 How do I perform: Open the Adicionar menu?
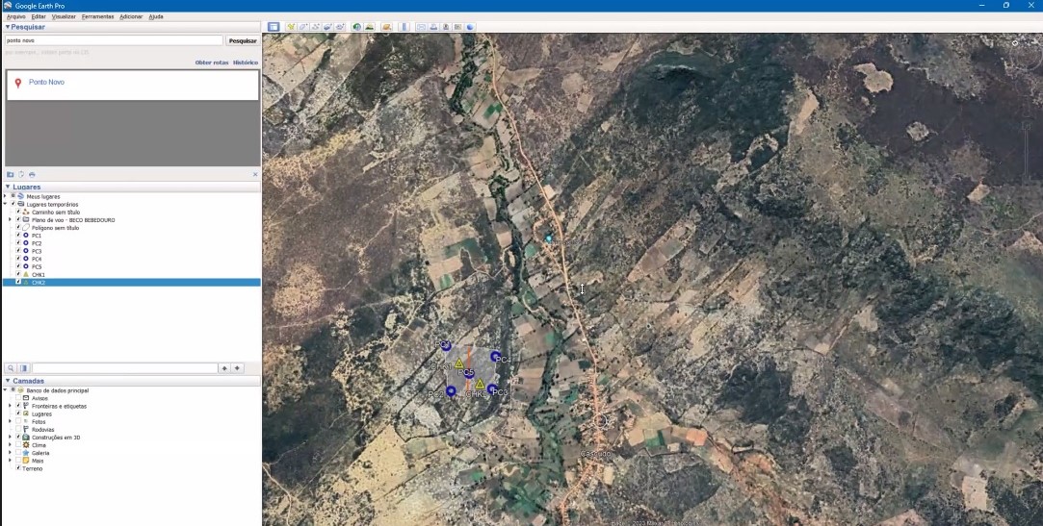tap(131, 16)
